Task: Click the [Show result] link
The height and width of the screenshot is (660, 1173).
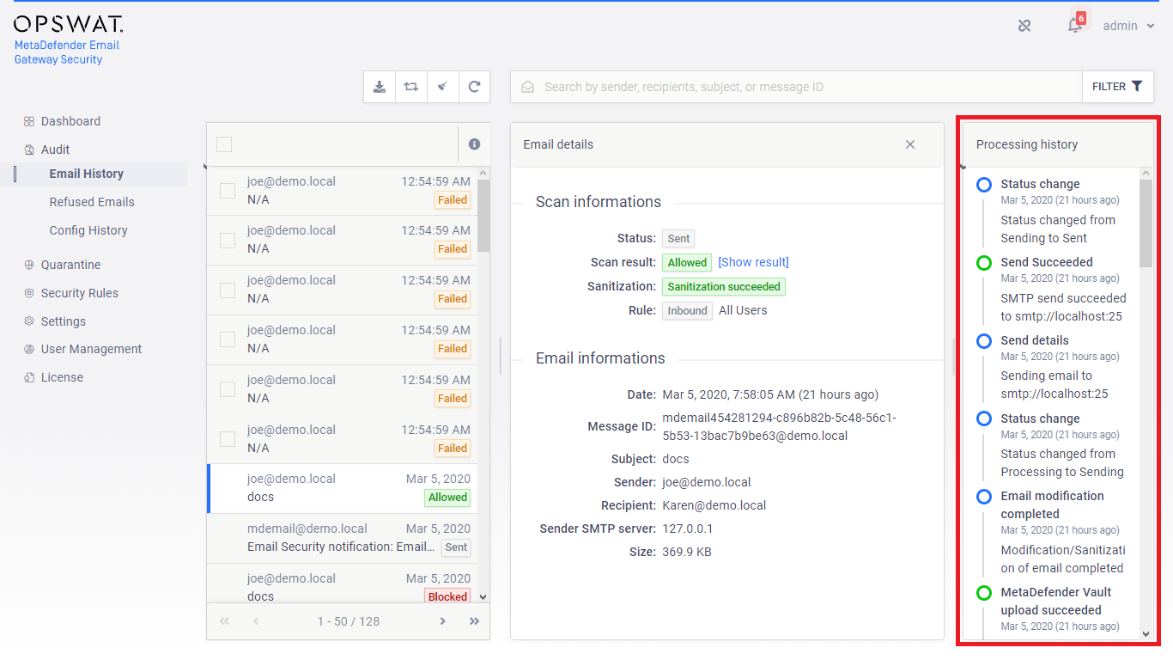Action: click(753, 262)
